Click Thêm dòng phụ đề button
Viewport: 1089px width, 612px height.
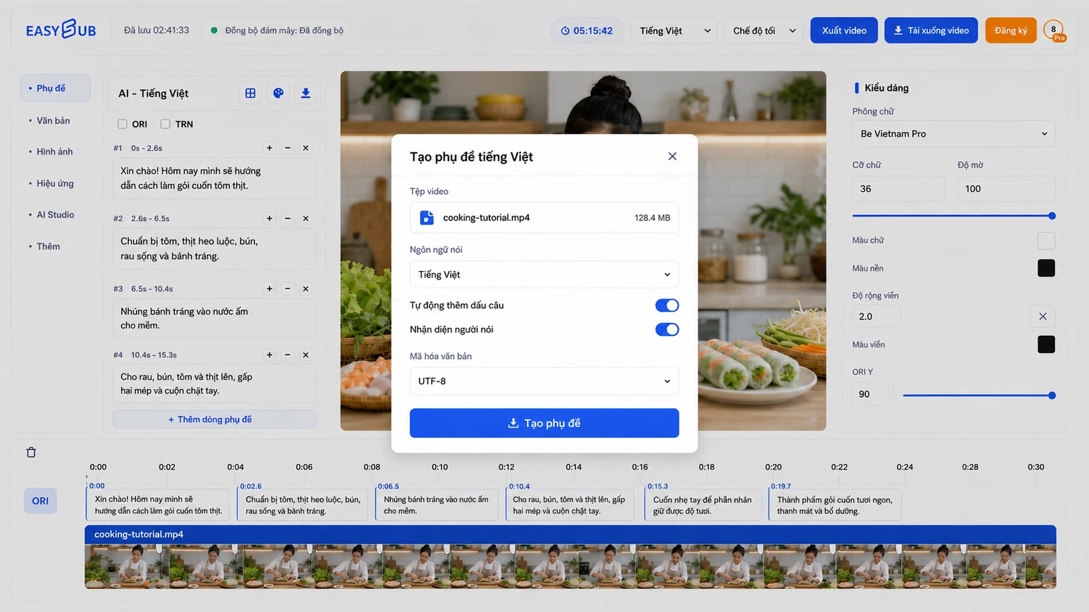point(214,420)
